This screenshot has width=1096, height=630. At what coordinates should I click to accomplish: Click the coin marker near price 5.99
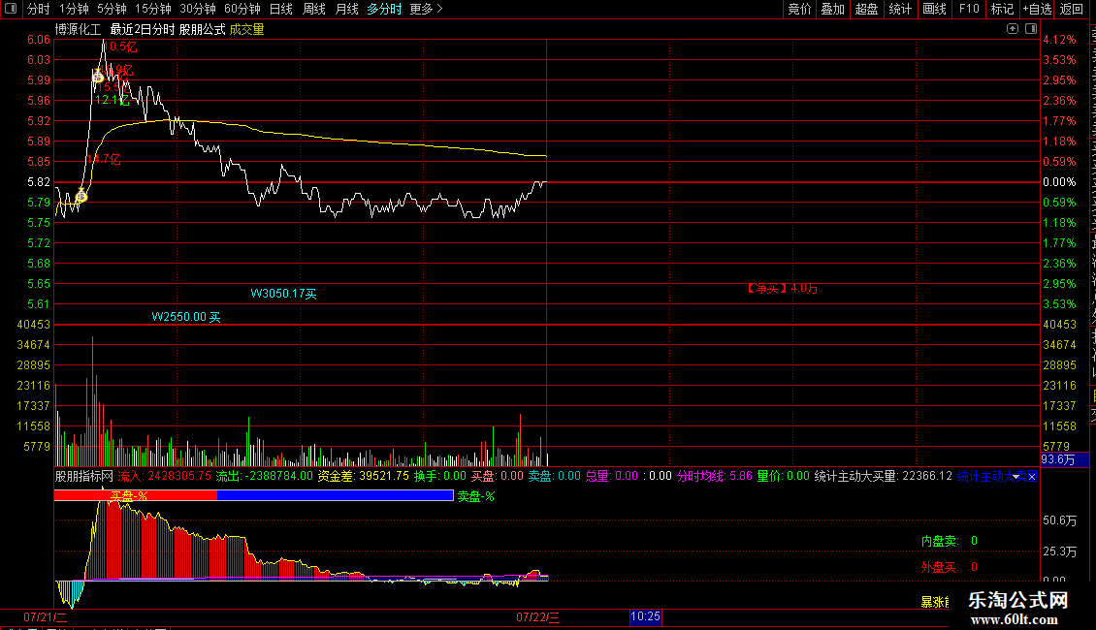(x=99, y=77)
